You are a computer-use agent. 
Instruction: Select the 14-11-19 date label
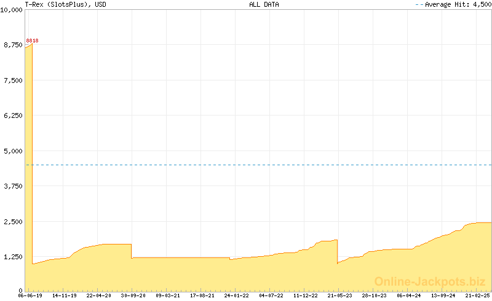[x=65, y=295]
